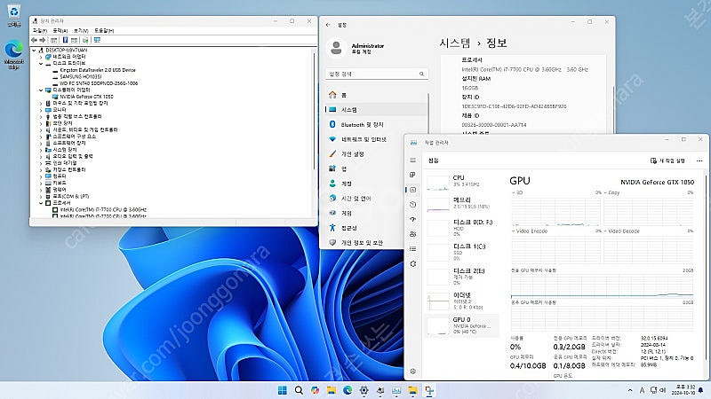Open 파일(F) menu in Device Manager
This screenshot has width=711, height=399.
click(40, 31)
